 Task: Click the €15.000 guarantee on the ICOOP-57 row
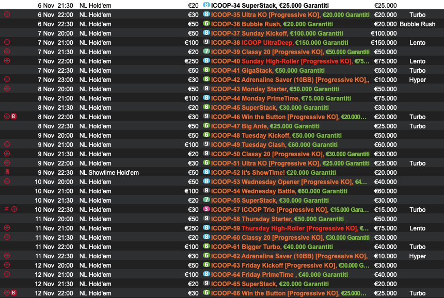click(385, 209)
